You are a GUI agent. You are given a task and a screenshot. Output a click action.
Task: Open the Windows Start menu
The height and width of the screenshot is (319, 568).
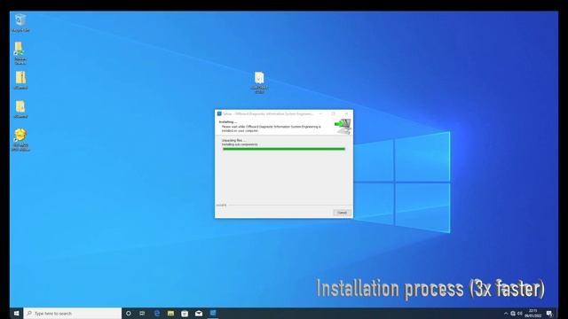(16, 313)
